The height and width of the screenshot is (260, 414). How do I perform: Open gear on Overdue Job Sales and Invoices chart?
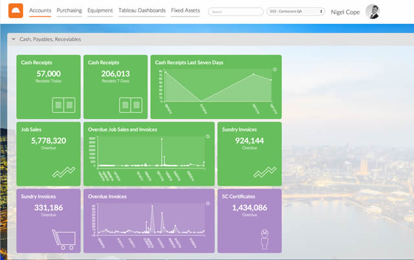207,137
